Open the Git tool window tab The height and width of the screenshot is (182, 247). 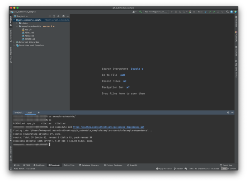[x=17, y=165]
